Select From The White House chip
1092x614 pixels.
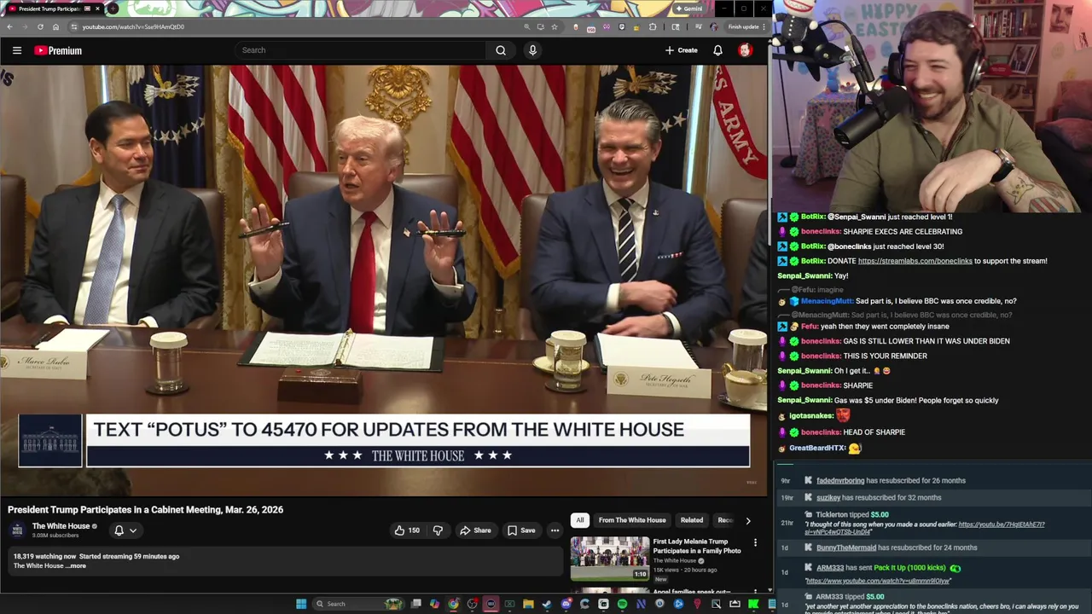point(632,520)
